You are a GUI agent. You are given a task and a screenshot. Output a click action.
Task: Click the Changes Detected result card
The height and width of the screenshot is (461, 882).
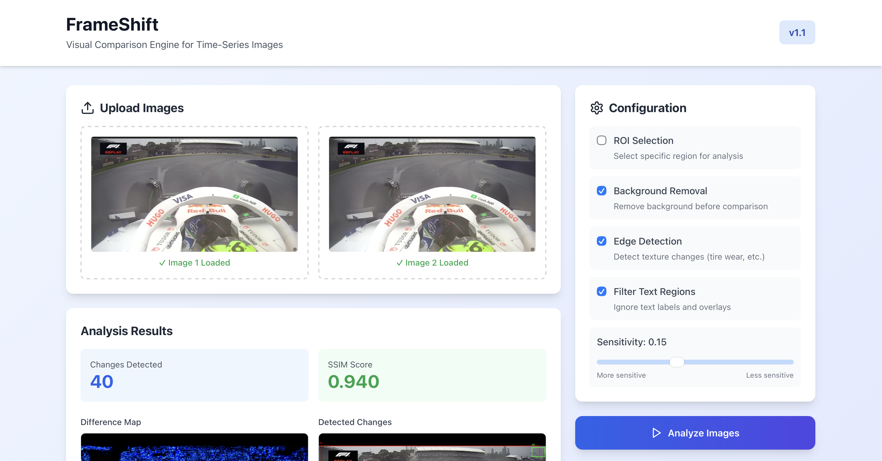point(194,375)
